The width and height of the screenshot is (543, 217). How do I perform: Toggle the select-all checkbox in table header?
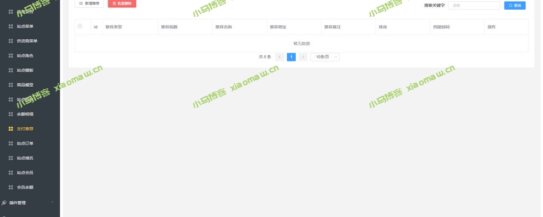tap(80, 26)
